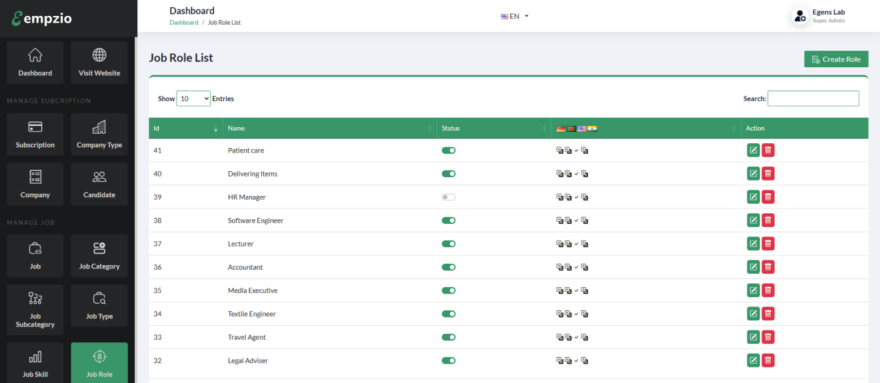Edit the Software Engineer role
Image resolution: width=880 pixels, height=383 pixels.
click(x=753, y=220)
